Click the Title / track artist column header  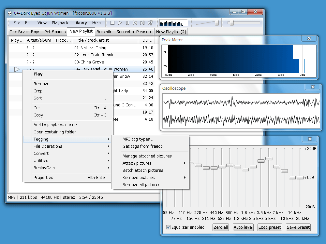(106, 40)
